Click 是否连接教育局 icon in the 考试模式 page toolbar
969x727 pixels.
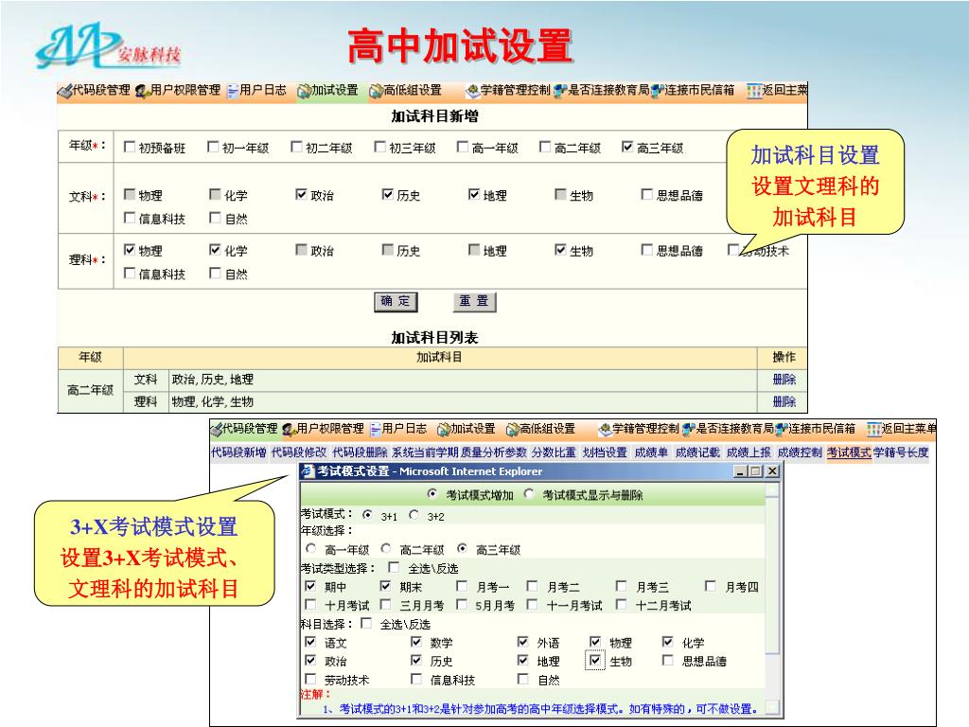(x=689, y=429)
